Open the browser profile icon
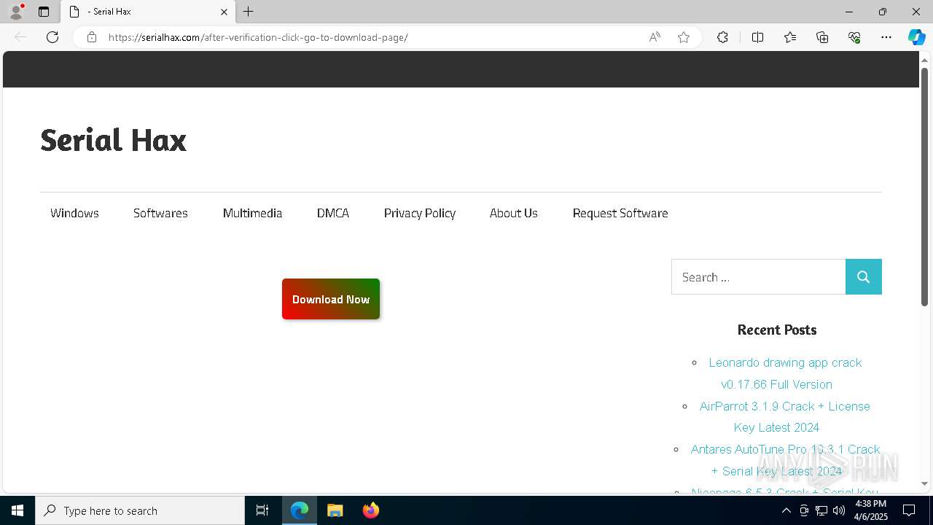This screenshot has width=933, height=525. click(x=16, y=12)
